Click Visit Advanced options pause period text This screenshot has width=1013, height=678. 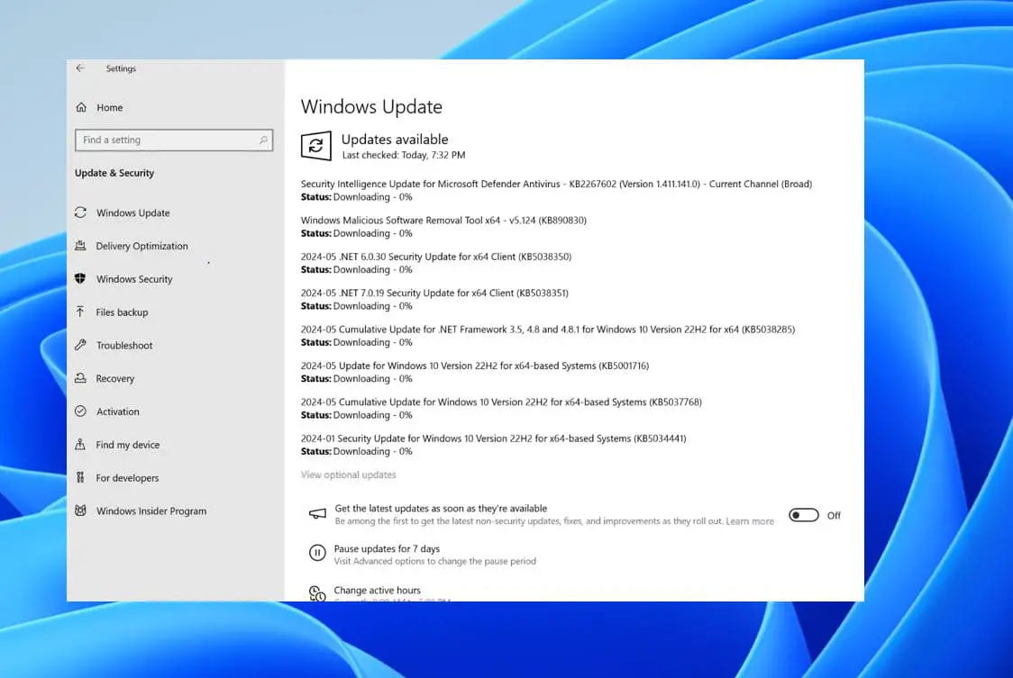(434, 561)
